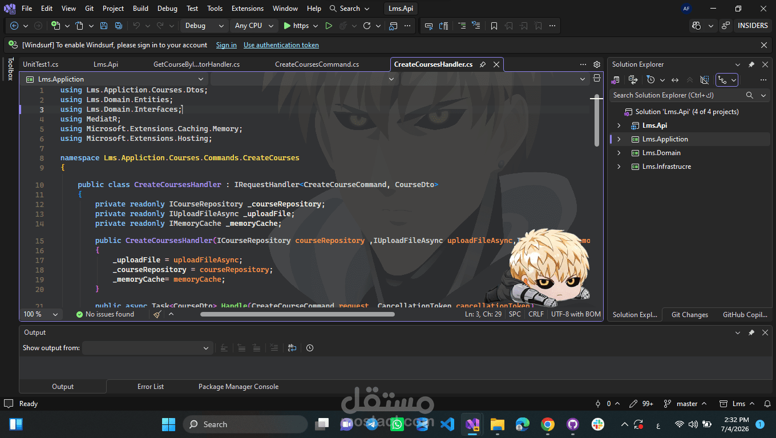
Task: Click the restart/refresh toolbar icon
Action: 367,26
